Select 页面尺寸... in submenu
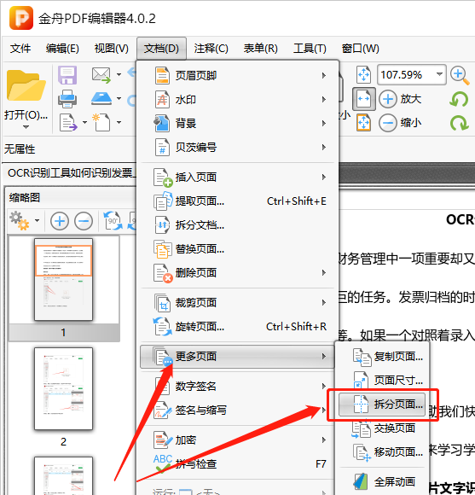Viewport: 475px width, 495px height. coord(382,381)
